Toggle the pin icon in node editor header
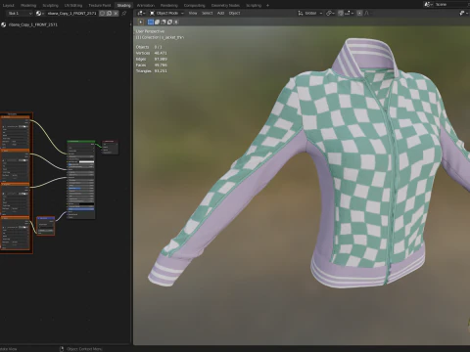This screenshot has width=470, height=352. coord(124,14)
